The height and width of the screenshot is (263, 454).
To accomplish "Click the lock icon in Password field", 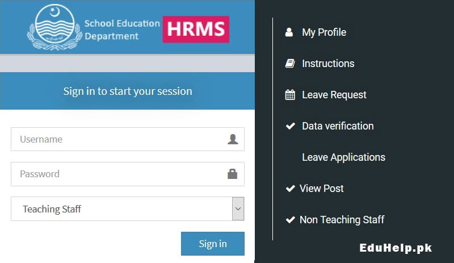I will pyautogui.click(x=232, y=174).
